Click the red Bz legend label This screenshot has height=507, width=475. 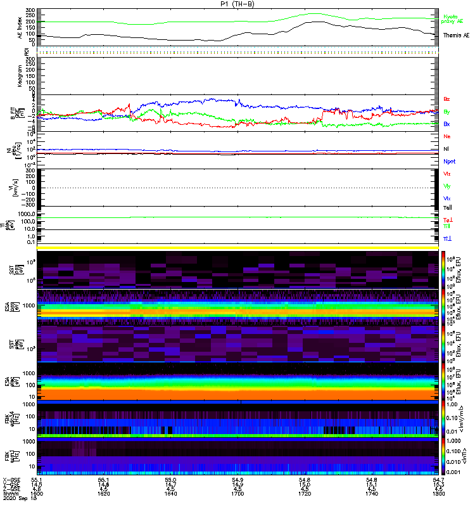(446, 99)
